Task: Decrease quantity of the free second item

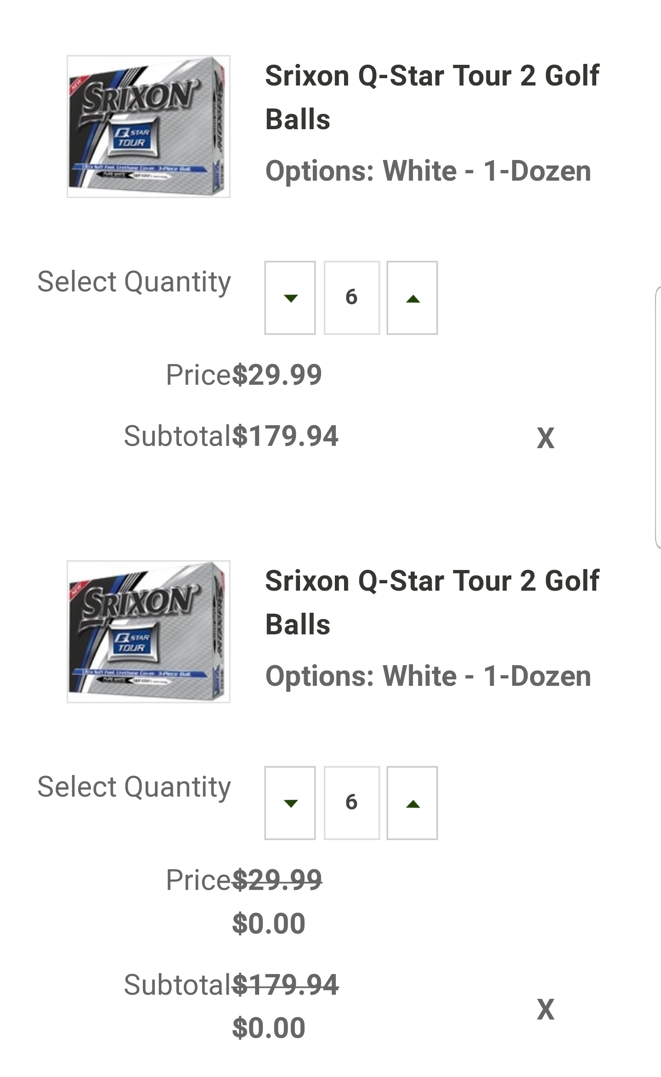Action: (290, 803)
